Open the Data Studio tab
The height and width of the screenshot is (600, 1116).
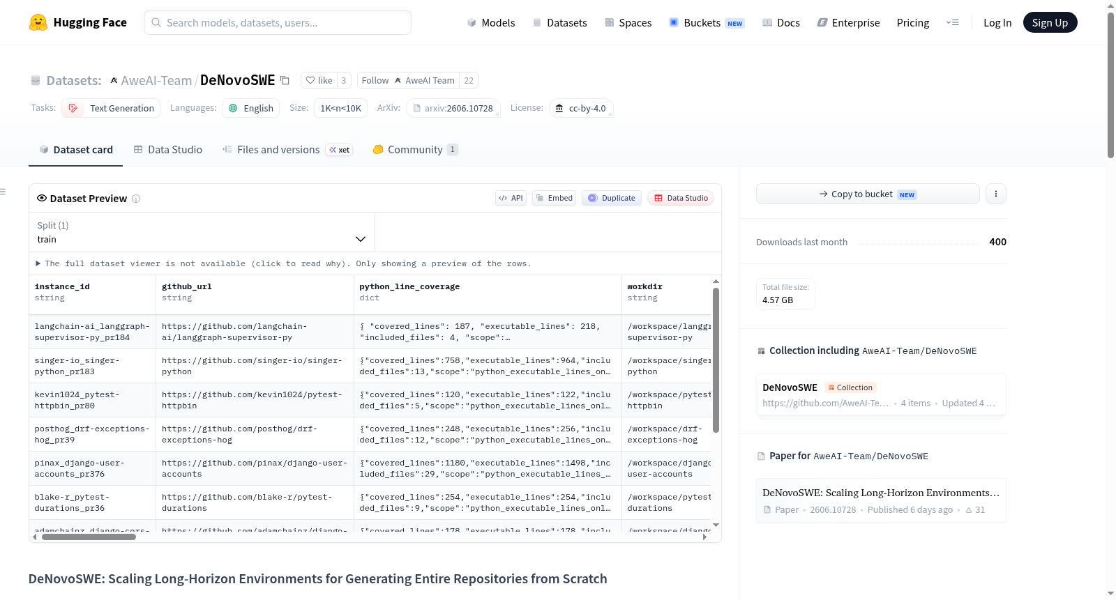[168, 150]
